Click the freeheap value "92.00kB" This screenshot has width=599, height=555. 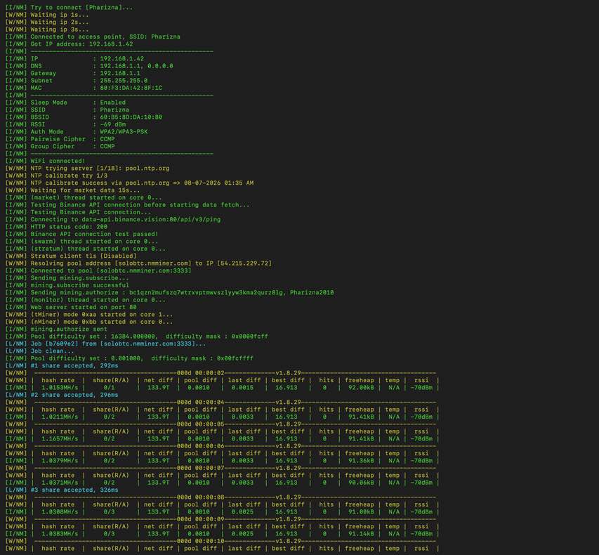point(361,388)
